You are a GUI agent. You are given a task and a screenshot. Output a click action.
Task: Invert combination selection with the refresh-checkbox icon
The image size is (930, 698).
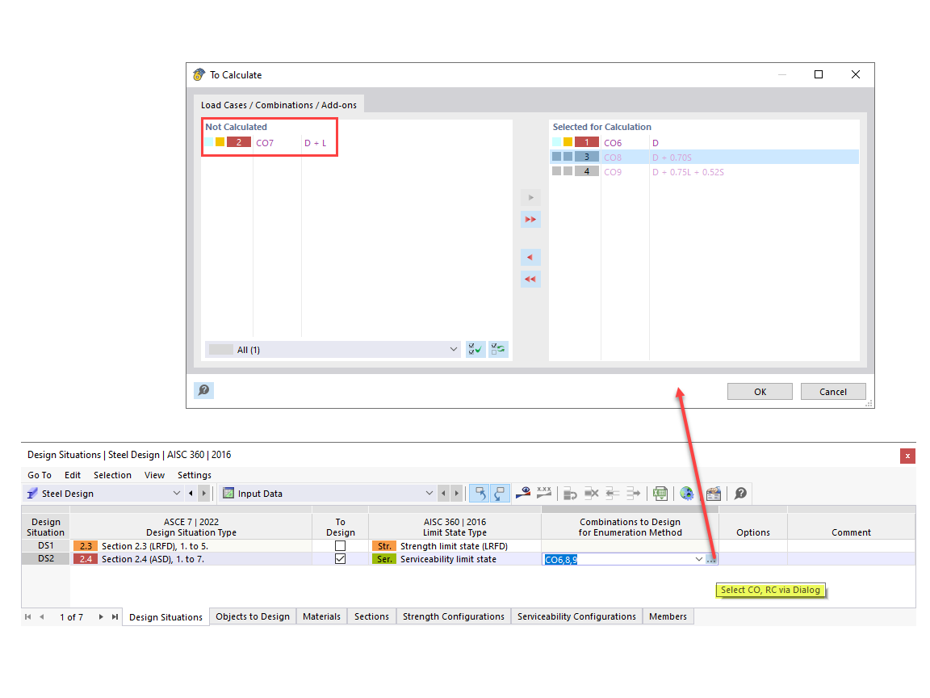coord(498,348)
